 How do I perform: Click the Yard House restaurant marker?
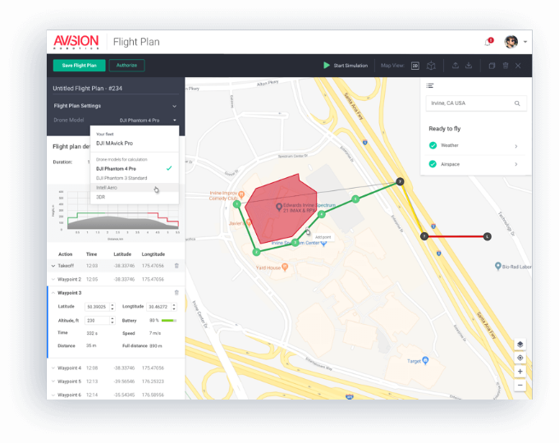coord(285,267)
